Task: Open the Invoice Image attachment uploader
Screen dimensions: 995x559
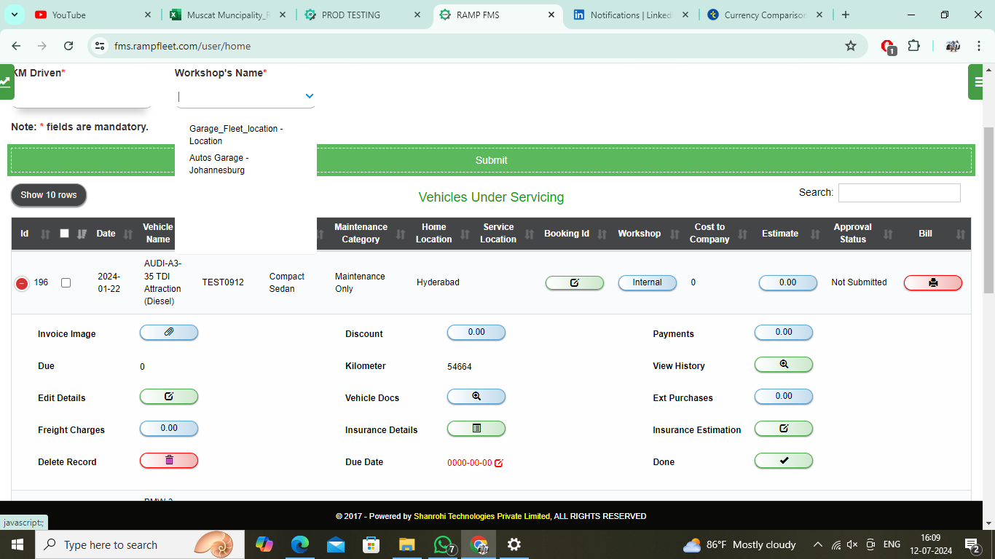Action: (x=168, y=332)
